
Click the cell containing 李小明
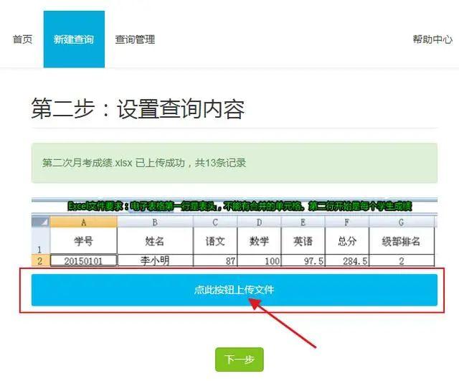(x=155, y=260)
